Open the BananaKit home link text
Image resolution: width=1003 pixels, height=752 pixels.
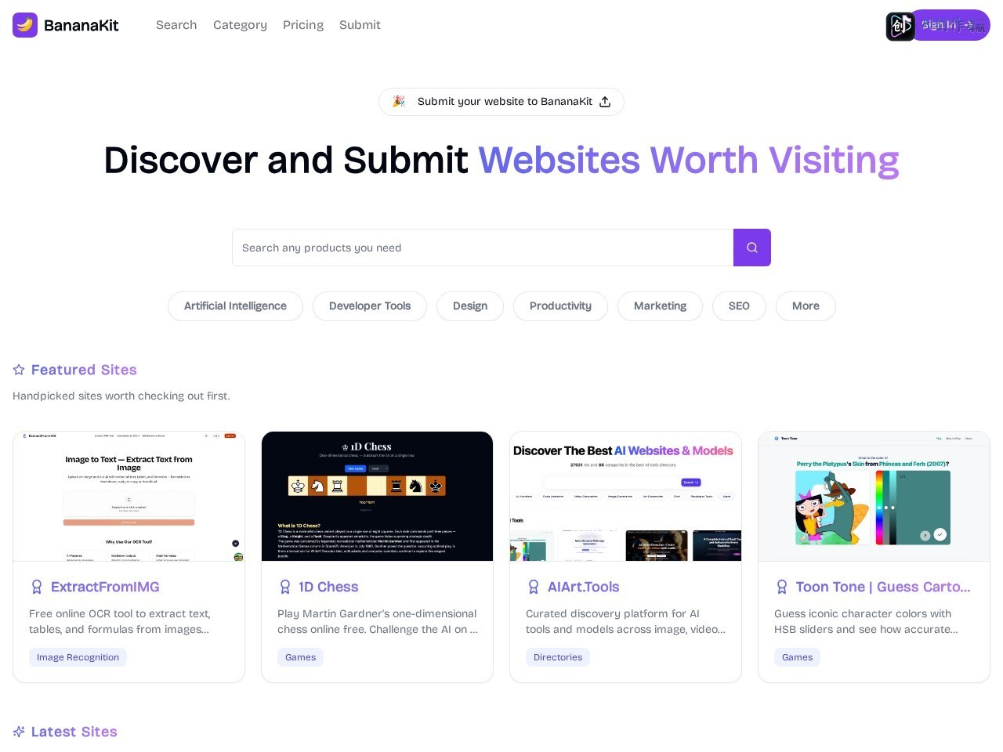pos(81,25)
